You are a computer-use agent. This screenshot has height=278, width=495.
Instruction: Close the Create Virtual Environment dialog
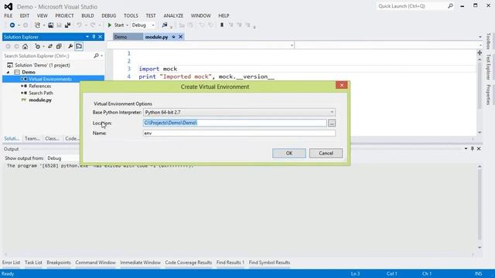(x=342, y=85)
